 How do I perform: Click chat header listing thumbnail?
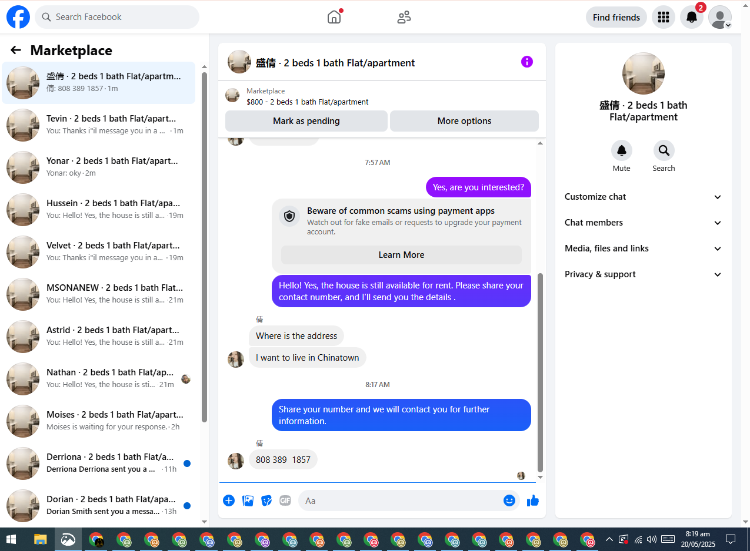[239, 62]
